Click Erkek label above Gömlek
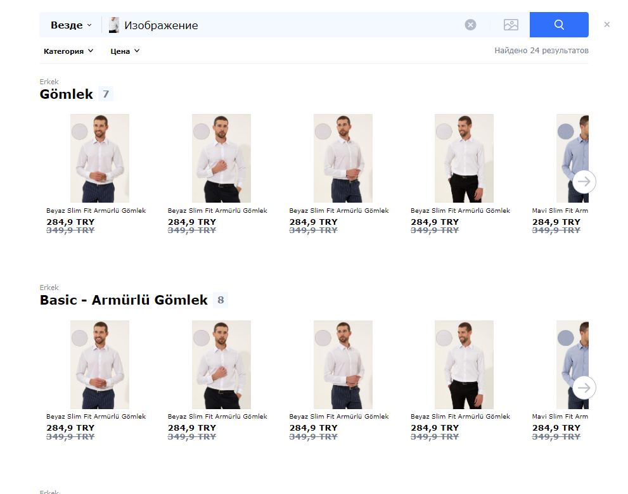Screen dimensions: 628x494 click(49, 82)
